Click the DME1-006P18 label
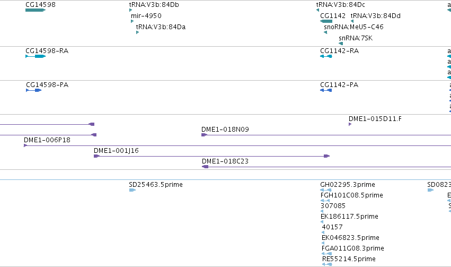Image resolution: width=451 pixels, height=267 pixels. pos(47,140)
